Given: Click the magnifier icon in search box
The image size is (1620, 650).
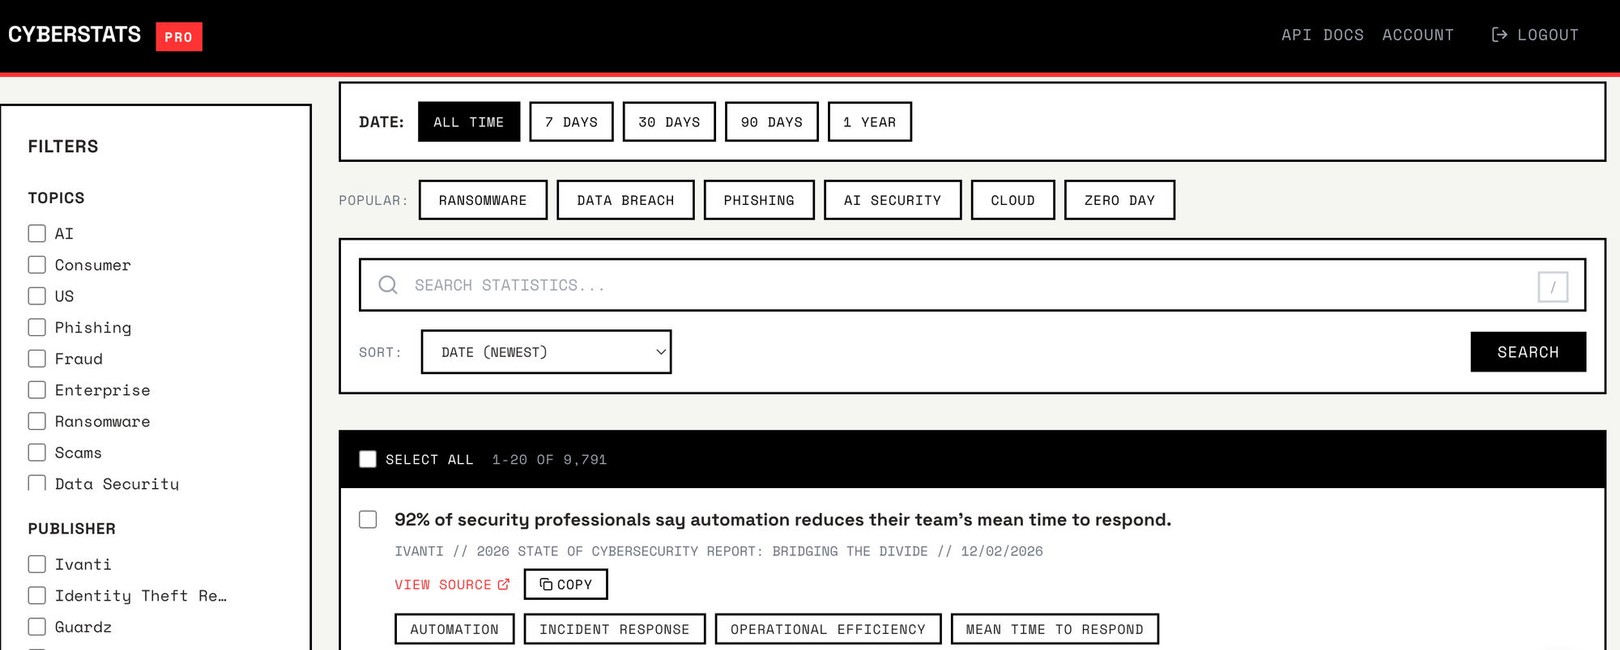Looking at the screenshot, I should 388,285.
